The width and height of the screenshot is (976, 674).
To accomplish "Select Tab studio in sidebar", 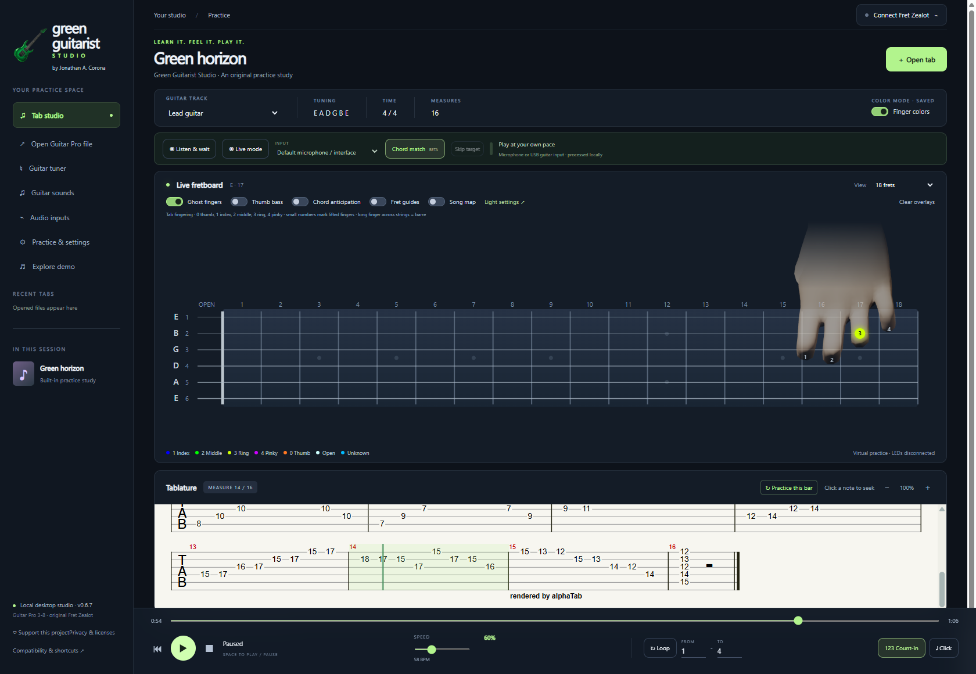I will (66, 115).
